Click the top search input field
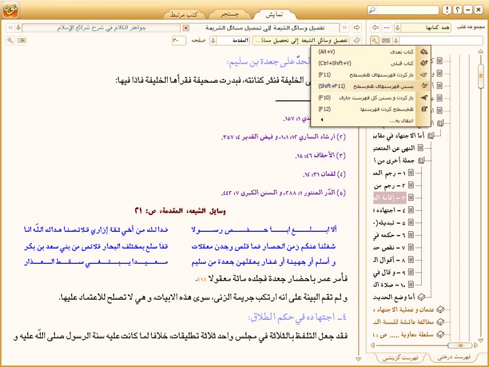The height and width of the screenshot is (367, 489). 407,10
